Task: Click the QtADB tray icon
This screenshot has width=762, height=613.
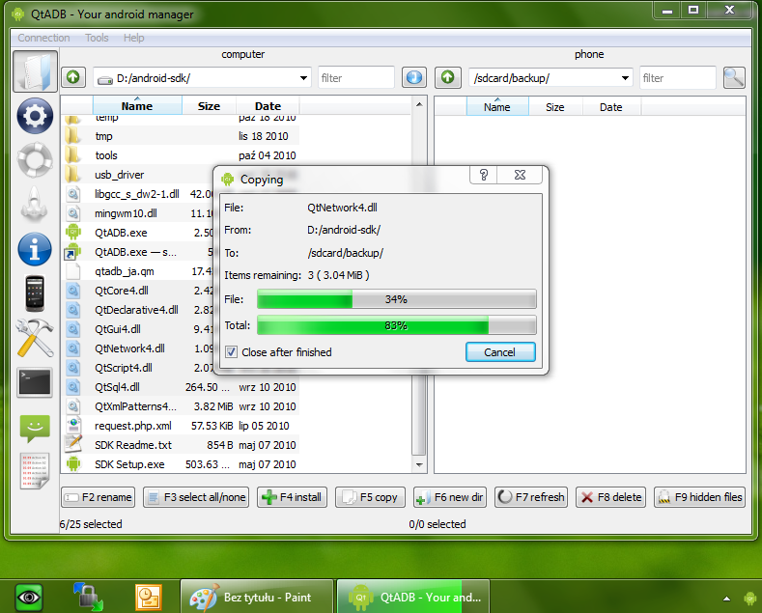Action: click(x=749, y=598)
